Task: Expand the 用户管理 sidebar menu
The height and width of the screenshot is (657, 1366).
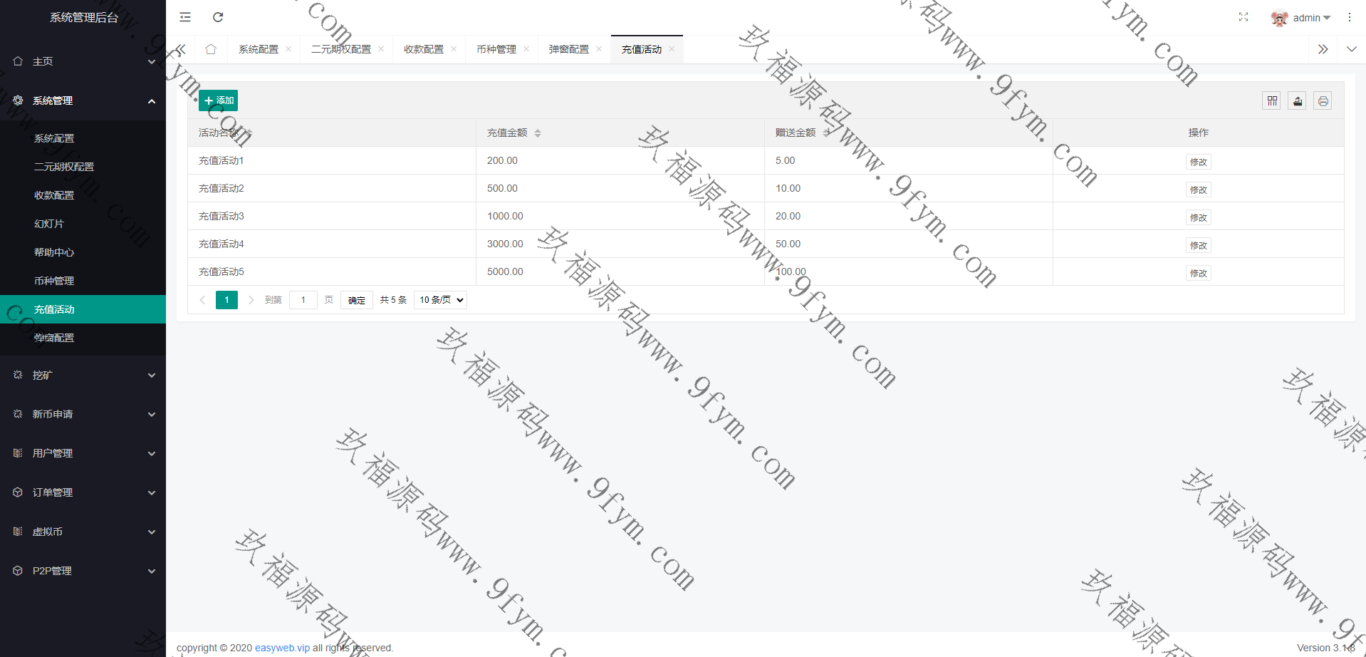Action: (x=83, y=453)
